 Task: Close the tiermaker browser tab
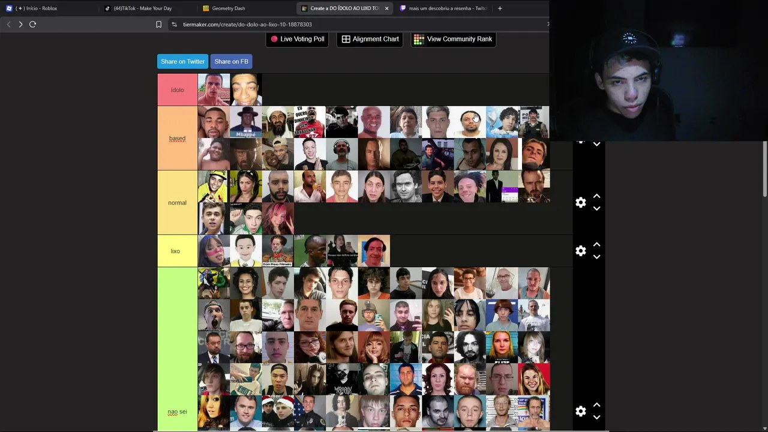tap(386, 8)
